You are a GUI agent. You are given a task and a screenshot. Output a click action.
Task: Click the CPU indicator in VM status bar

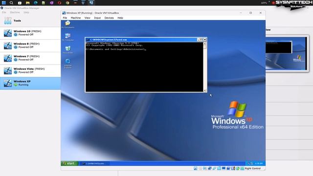click(x=233, y=168)
